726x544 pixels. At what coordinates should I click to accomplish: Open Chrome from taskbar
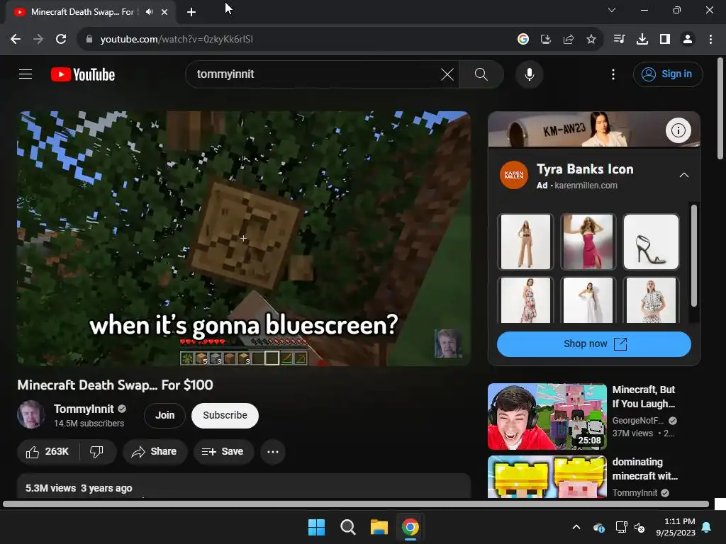(410, 527)
